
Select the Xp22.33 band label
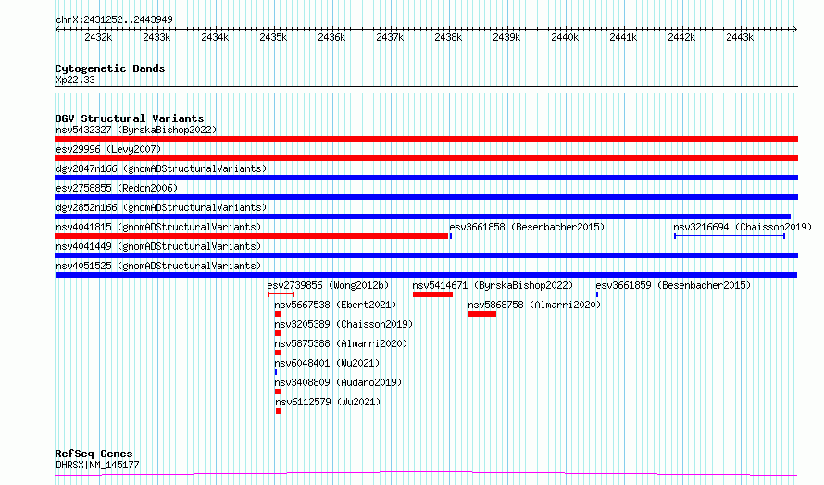pyautogui.click(x=75, y=80)
